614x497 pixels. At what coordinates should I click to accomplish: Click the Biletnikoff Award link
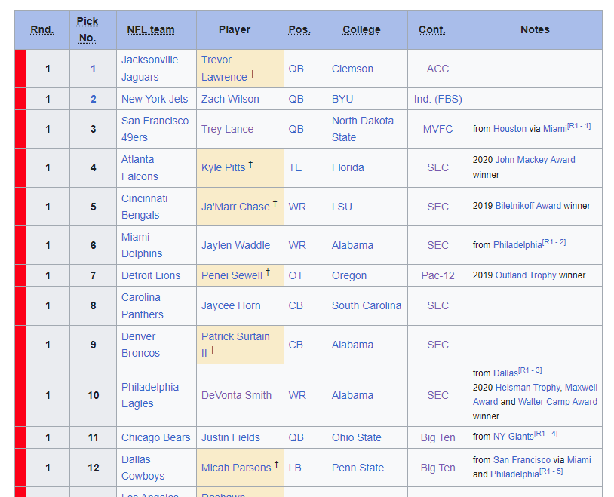pyautogui.click(x=528, y=206)
